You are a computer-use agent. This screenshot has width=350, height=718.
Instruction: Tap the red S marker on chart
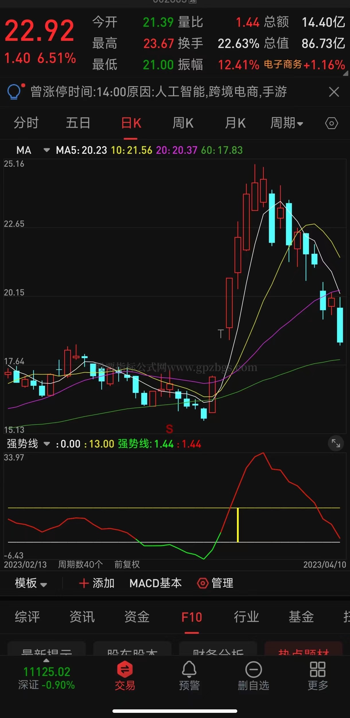pyautogui.click(x=169, y=429)
